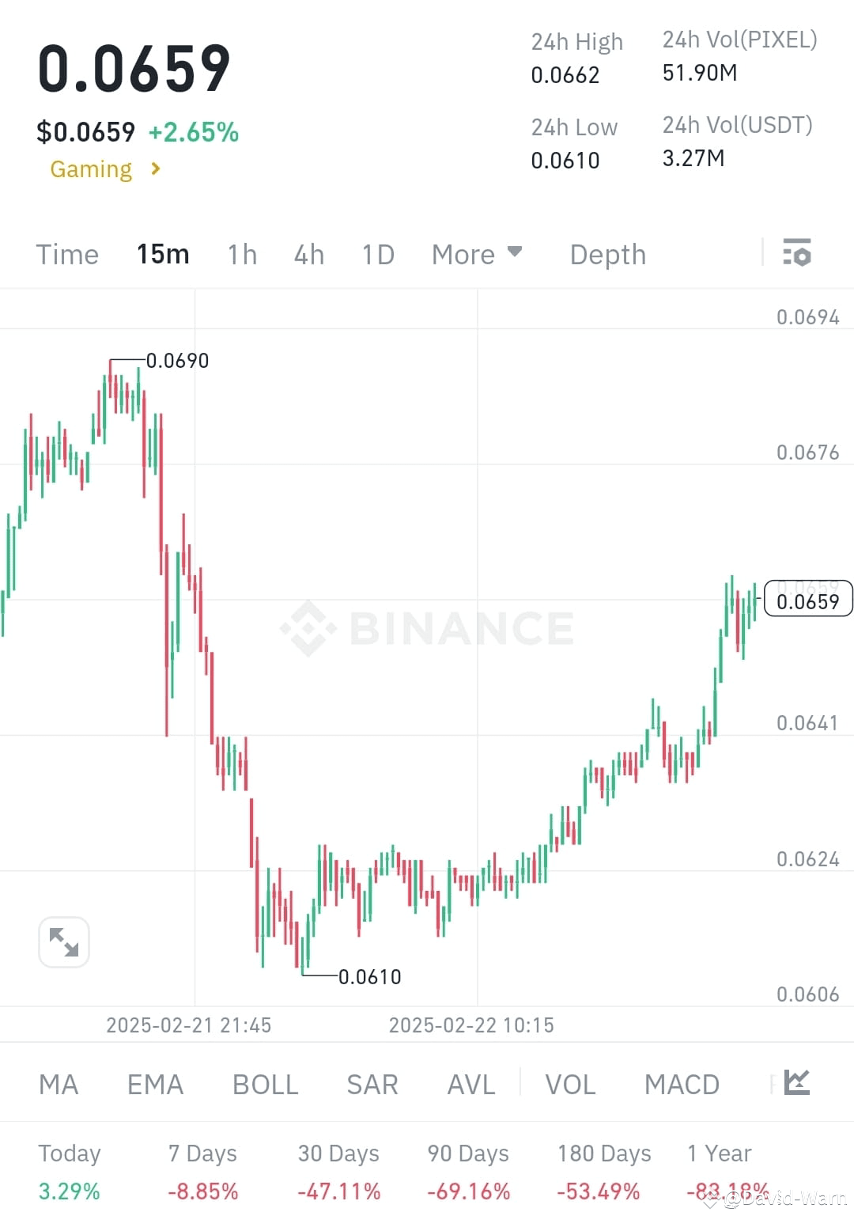Viewport: 854px width, 1216px height.
Task: Click the fullscreen expand icon on the chart
Action: coord(63,941)
